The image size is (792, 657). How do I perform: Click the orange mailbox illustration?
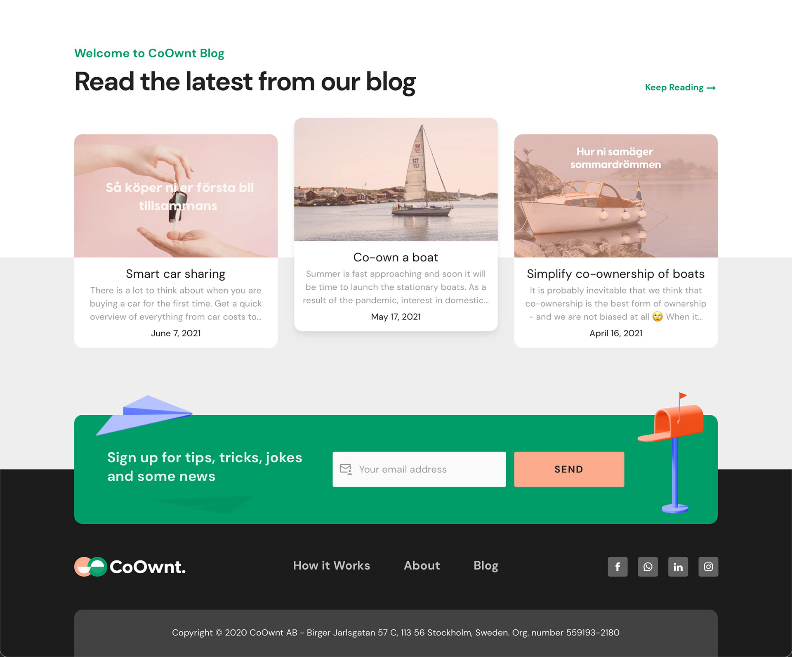672,453
